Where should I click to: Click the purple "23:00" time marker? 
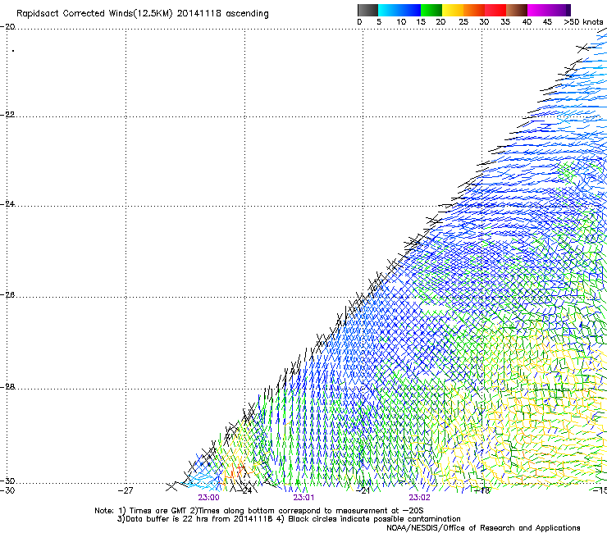208,498
